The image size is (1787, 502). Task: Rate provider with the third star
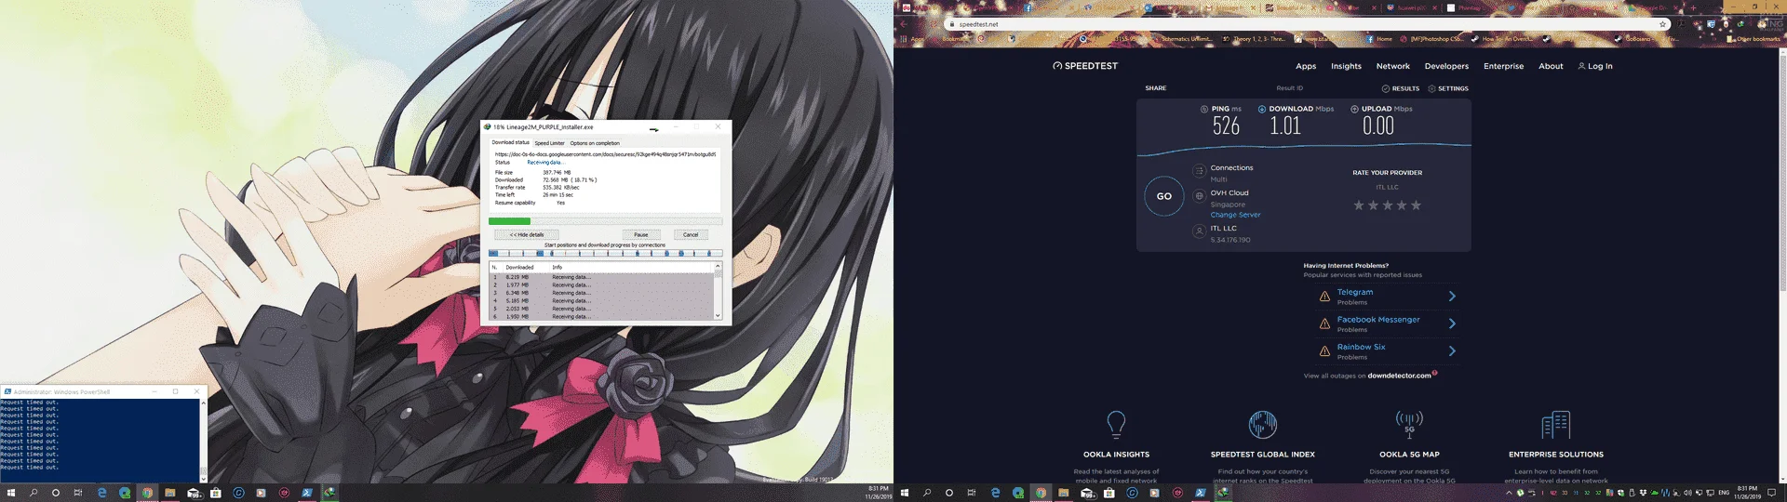(1387, 205)
